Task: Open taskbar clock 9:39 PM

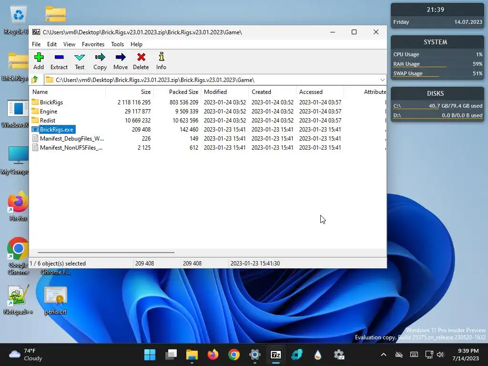Action: [466, 355]
